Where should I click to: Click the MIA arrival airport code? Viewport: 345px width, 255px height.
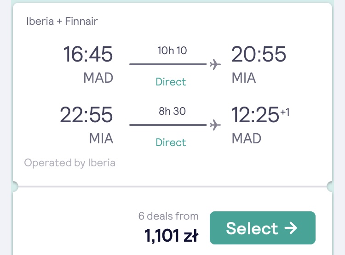pyautogui.click(x=244, y=78)
